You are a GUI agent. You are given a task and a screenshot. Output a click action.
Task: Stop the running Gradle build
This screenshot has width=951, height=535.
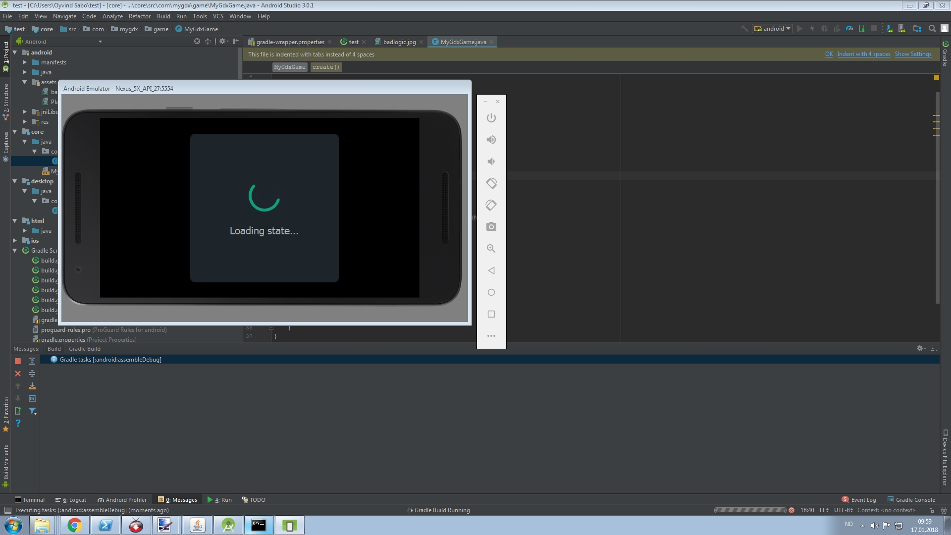point(18,361)
